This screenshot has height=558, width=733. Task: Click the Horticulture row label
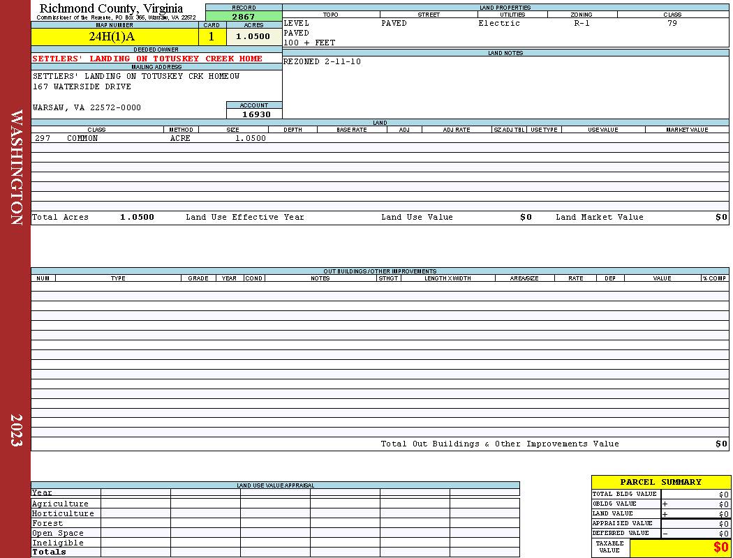click(63, 513)
